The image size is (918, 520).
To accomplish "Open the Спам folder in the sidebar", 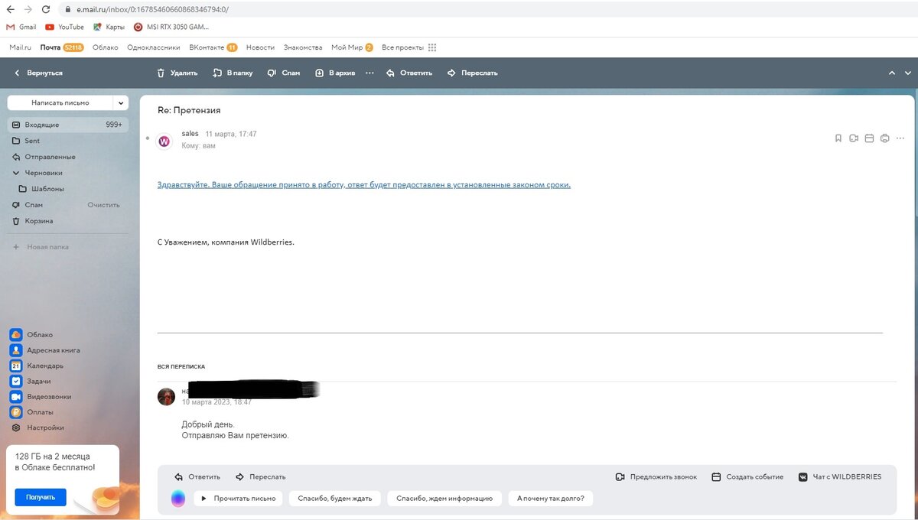I will click(x=34, y=205).
